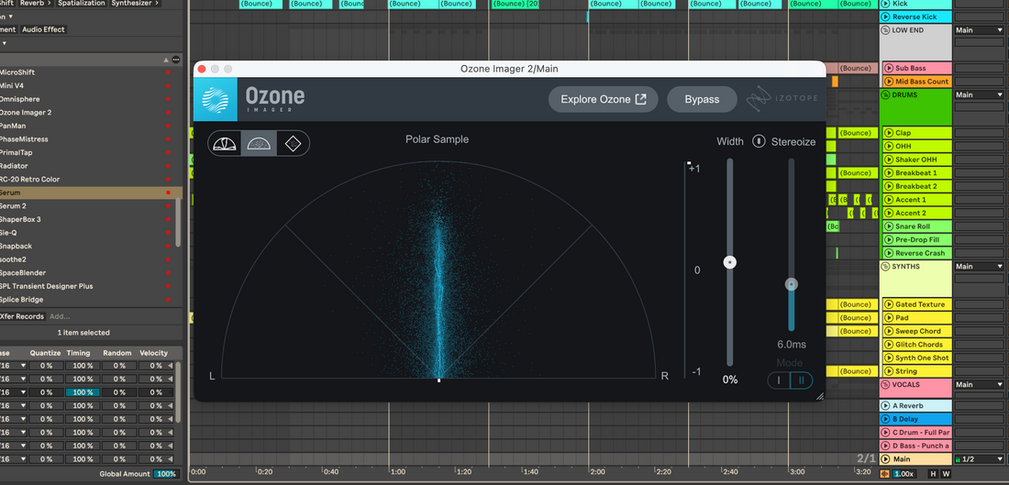The width and height of the screenshot is (1009, 485).
Task: Select the Spatialization tag in the browser
Action: (81, 4)
